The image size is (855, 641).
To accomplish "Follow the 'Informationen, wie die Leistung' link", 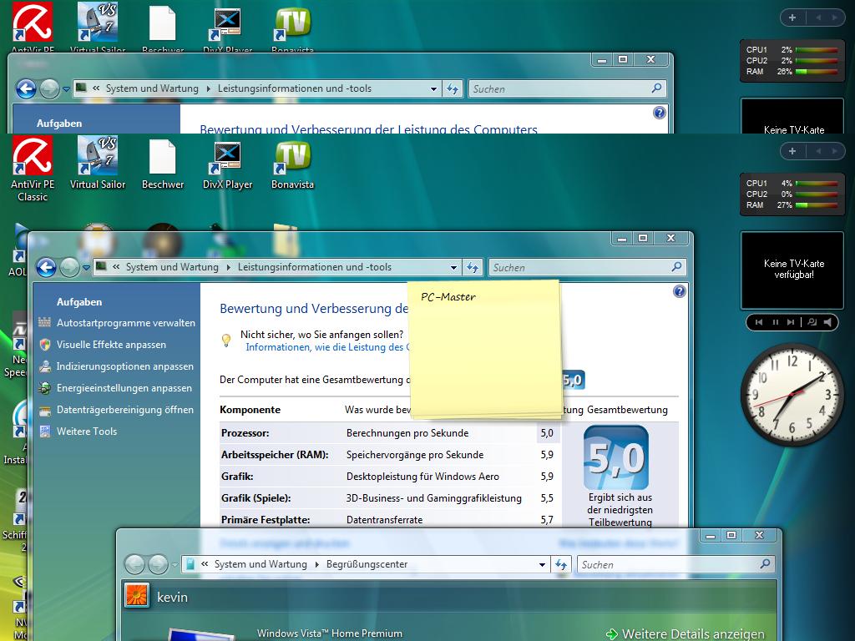I will click(x=326, y=347).
